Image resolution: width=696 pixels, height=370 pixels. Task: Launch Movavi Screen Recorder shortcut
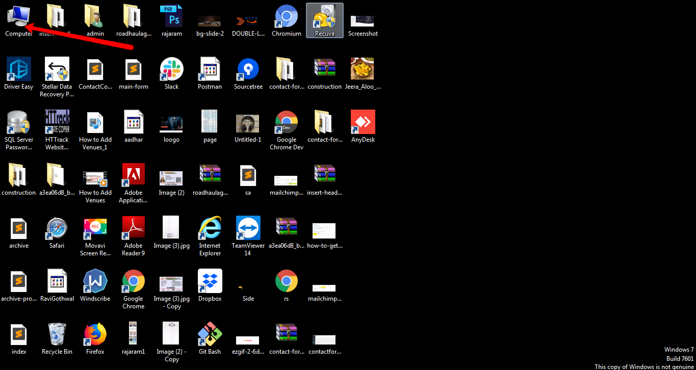point(95,236)
